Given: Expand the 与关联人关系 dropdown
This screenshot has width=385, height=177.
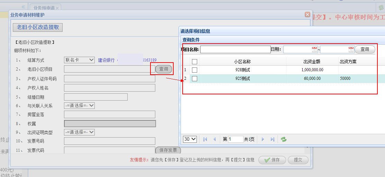Looking at the screenshot, I should (80, 105).
